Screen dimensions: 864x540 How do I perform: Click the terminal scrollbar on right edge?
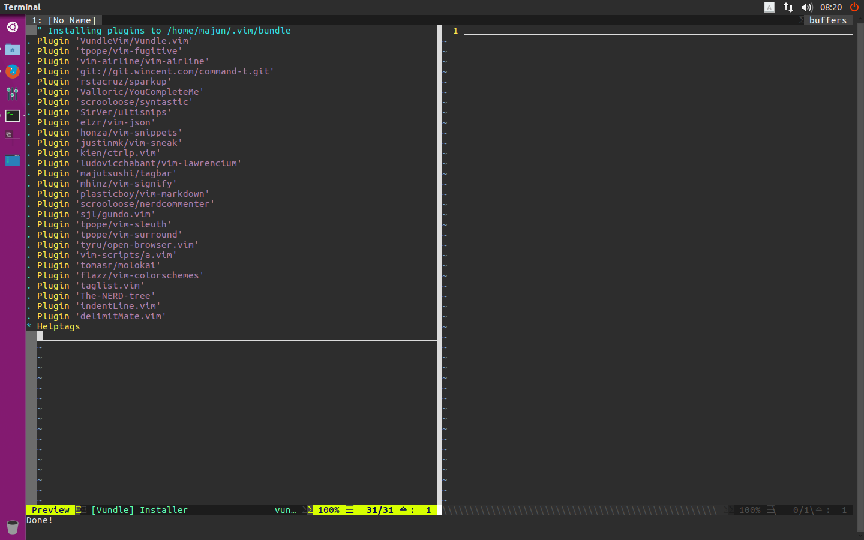point(860,276)
